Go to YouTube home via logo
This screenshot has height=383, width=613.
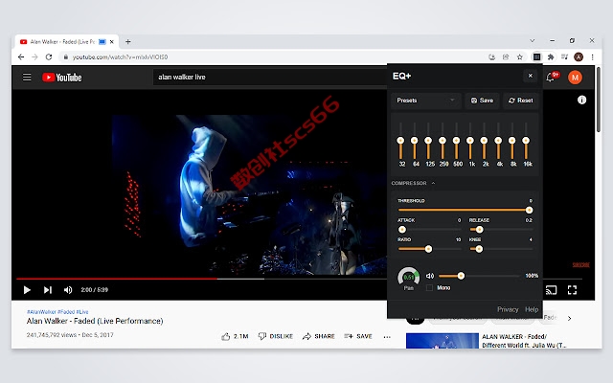tap(62, 78)
